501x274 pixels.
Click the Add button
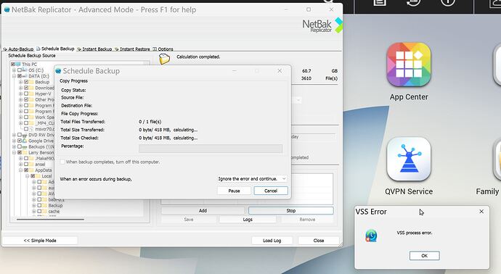tap(203, 210)
